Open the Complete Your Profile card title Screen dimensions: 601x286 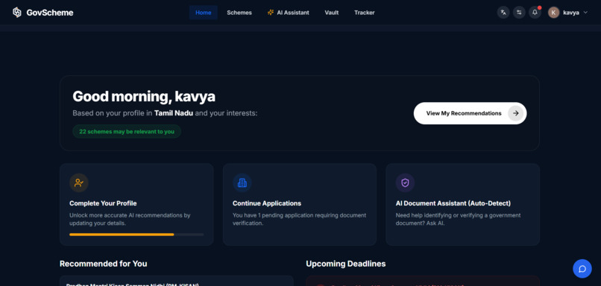[x=103, y=203]
